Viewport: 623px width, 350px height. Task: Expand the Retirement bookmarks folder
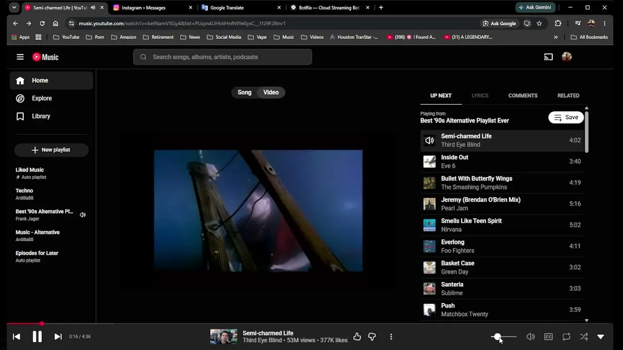pos(158,37)
